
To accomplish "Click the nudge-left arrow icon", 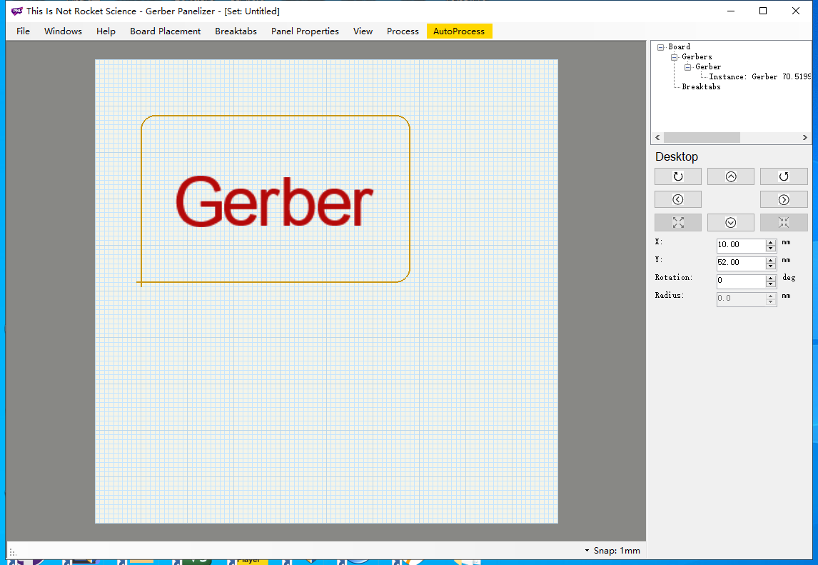I will 677,199.
